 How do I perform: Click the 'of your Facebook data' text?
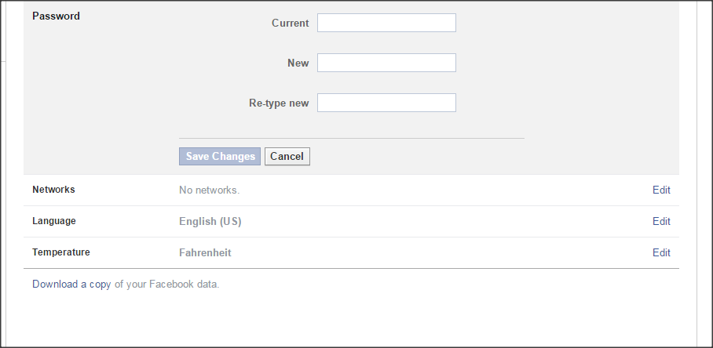(166, 284)
